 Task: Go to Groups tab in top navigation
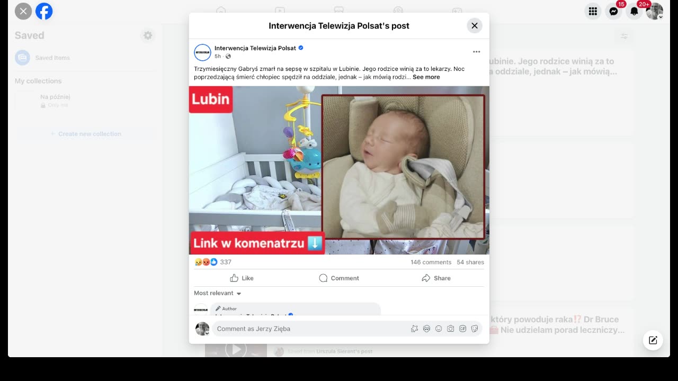coord(398,10)
